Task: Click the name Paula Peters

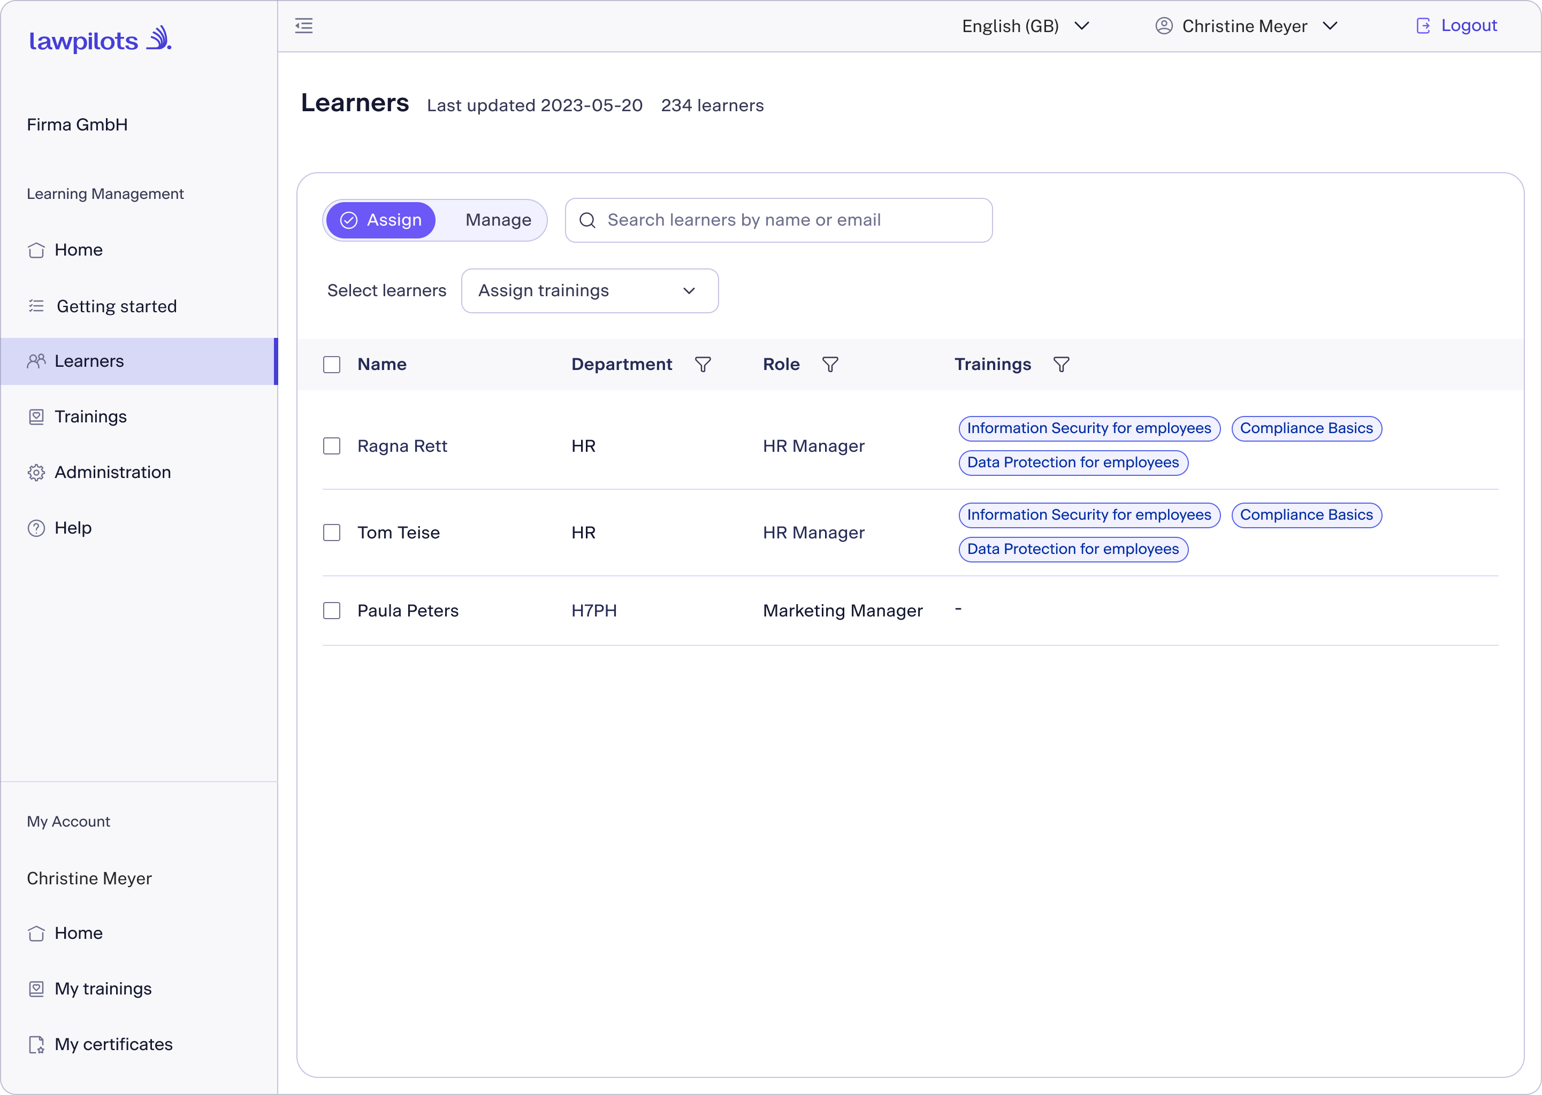Action: (407, 611)
